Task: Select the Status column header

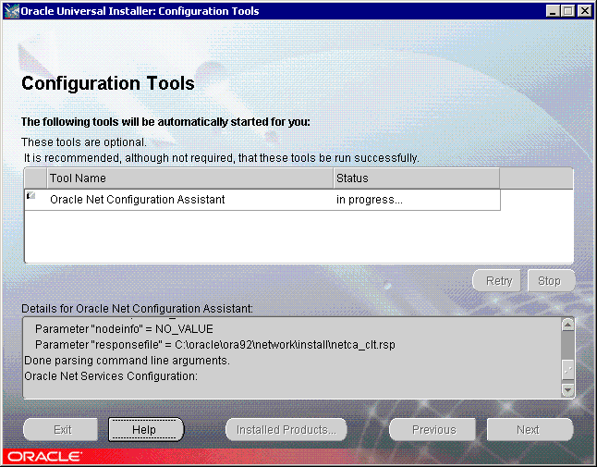Action: (416, 178)
